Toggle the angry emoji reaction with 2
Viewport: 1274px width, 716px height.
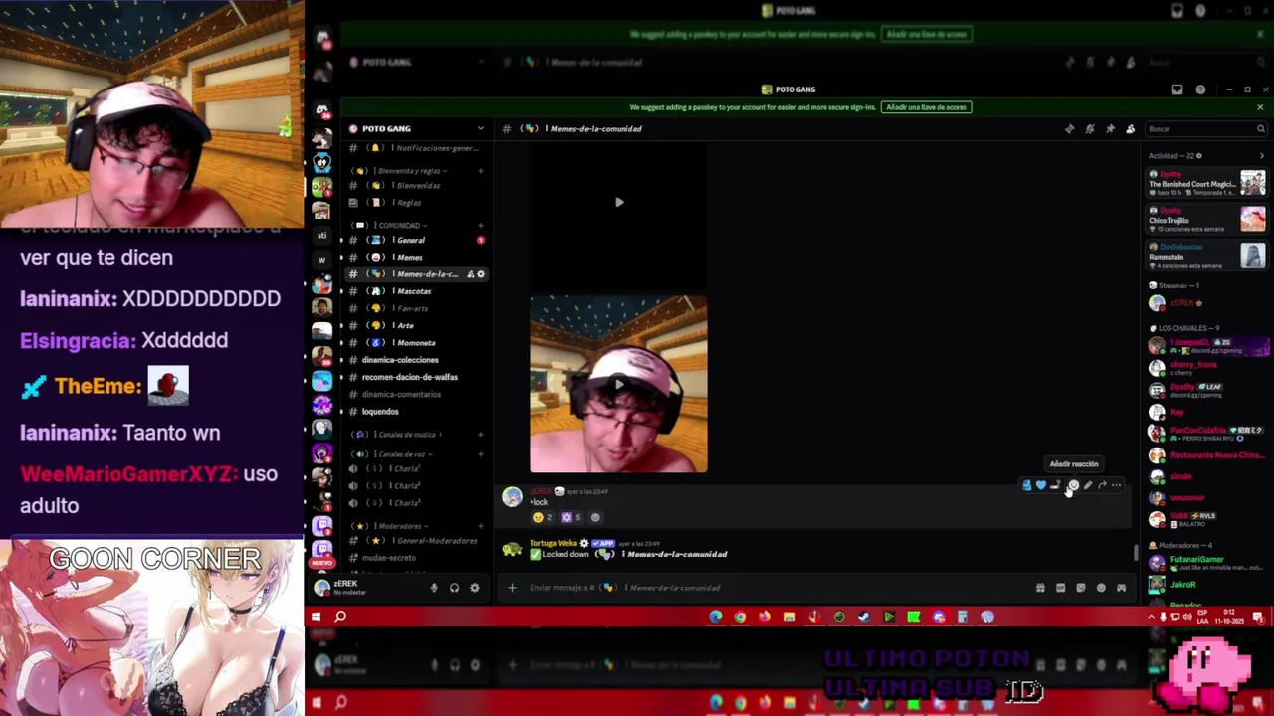543,517
